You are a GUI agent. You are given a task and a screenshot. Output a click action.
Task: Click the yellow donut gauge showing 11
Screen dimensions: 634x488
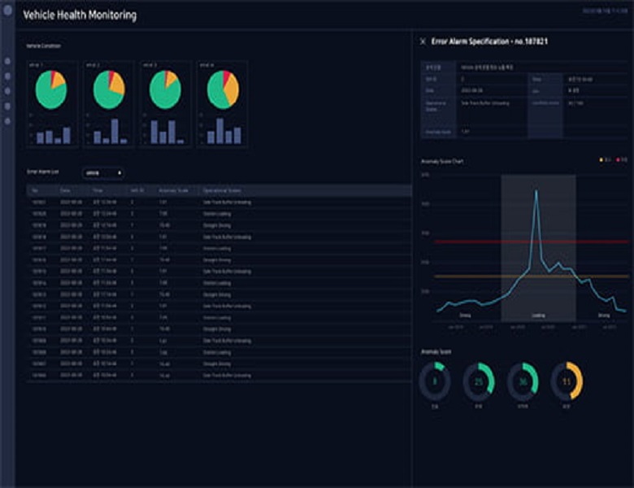click(567, 381)
